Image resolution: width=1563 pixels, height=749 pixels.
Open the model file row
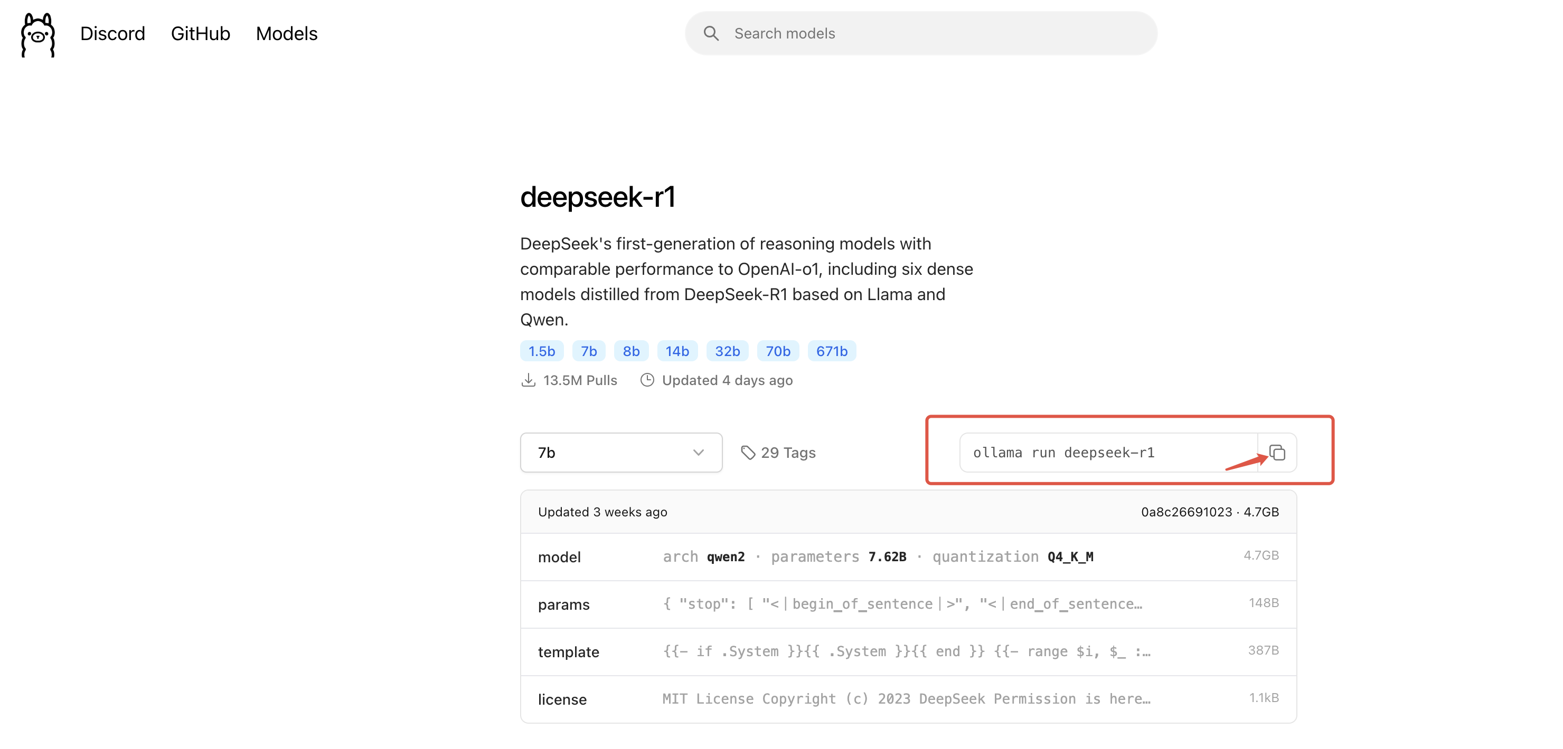coord(908,556)
